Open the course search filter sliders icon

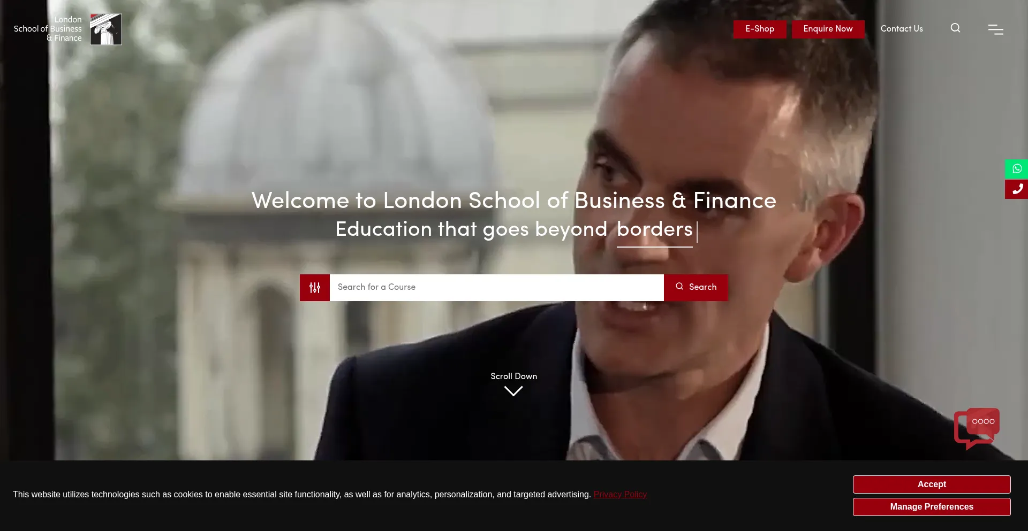pos(315,288)
